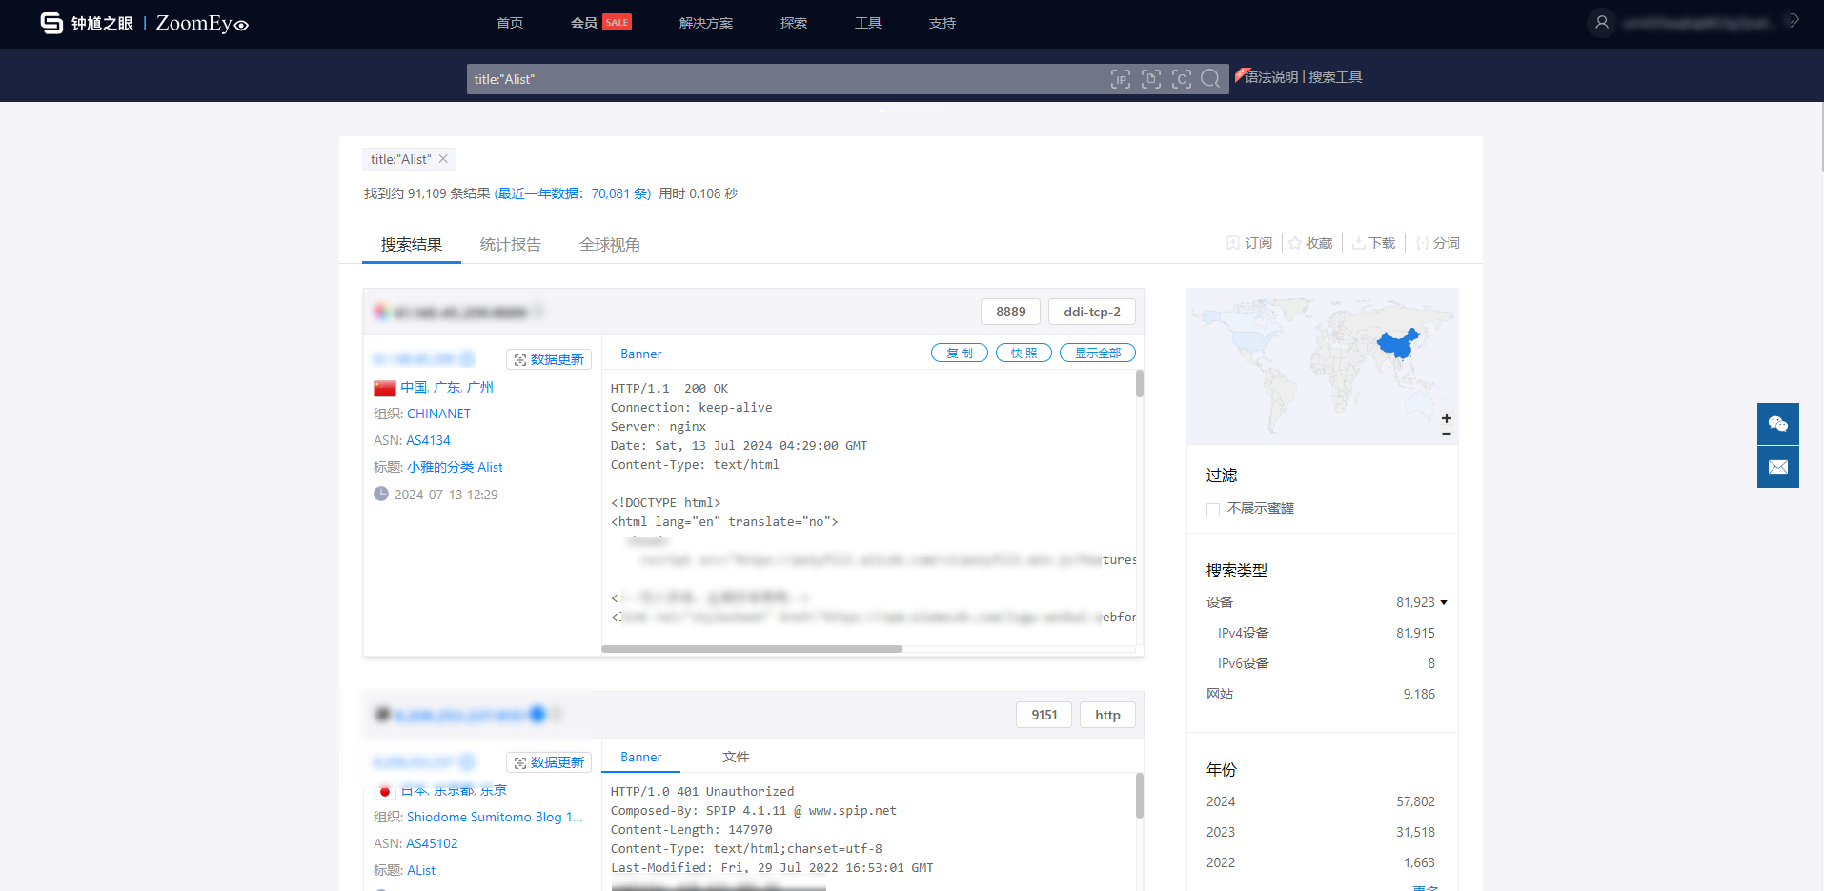
Task: Switch to the 全球视角 tab
Action: coord(610,245)
